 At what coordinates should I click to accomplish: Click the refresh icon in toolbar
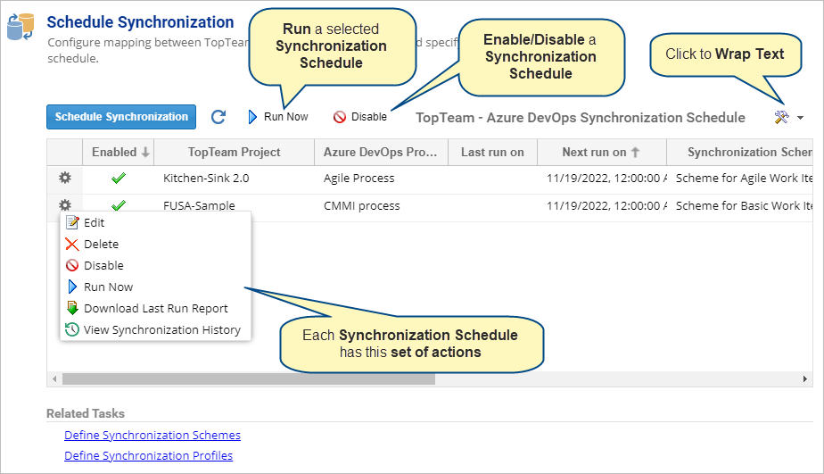(218, 117)
